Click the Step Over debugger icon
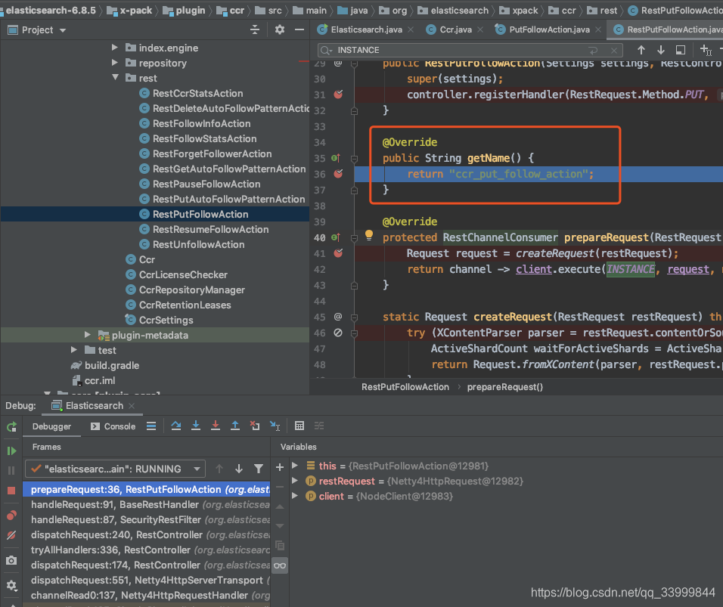The width and height of the screenshot is (723, 607). 176,426
